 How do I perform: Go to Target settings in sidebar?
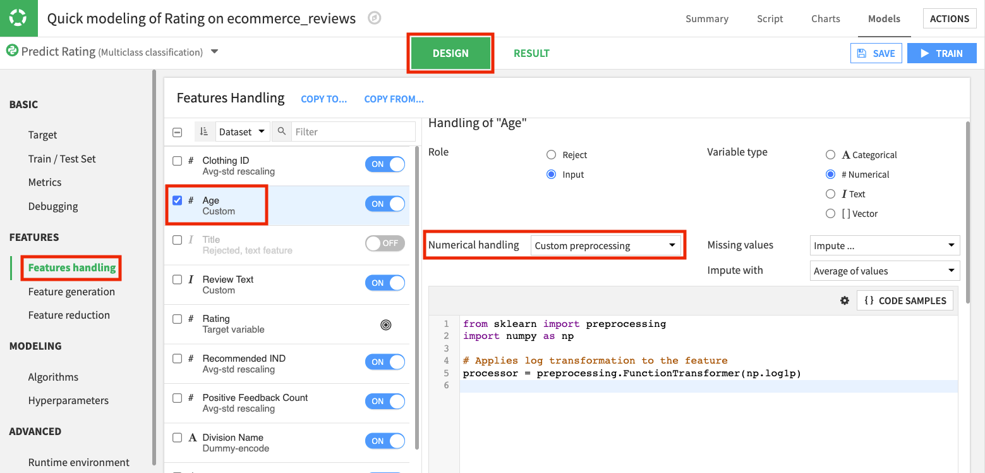click(x=42, y=135)
